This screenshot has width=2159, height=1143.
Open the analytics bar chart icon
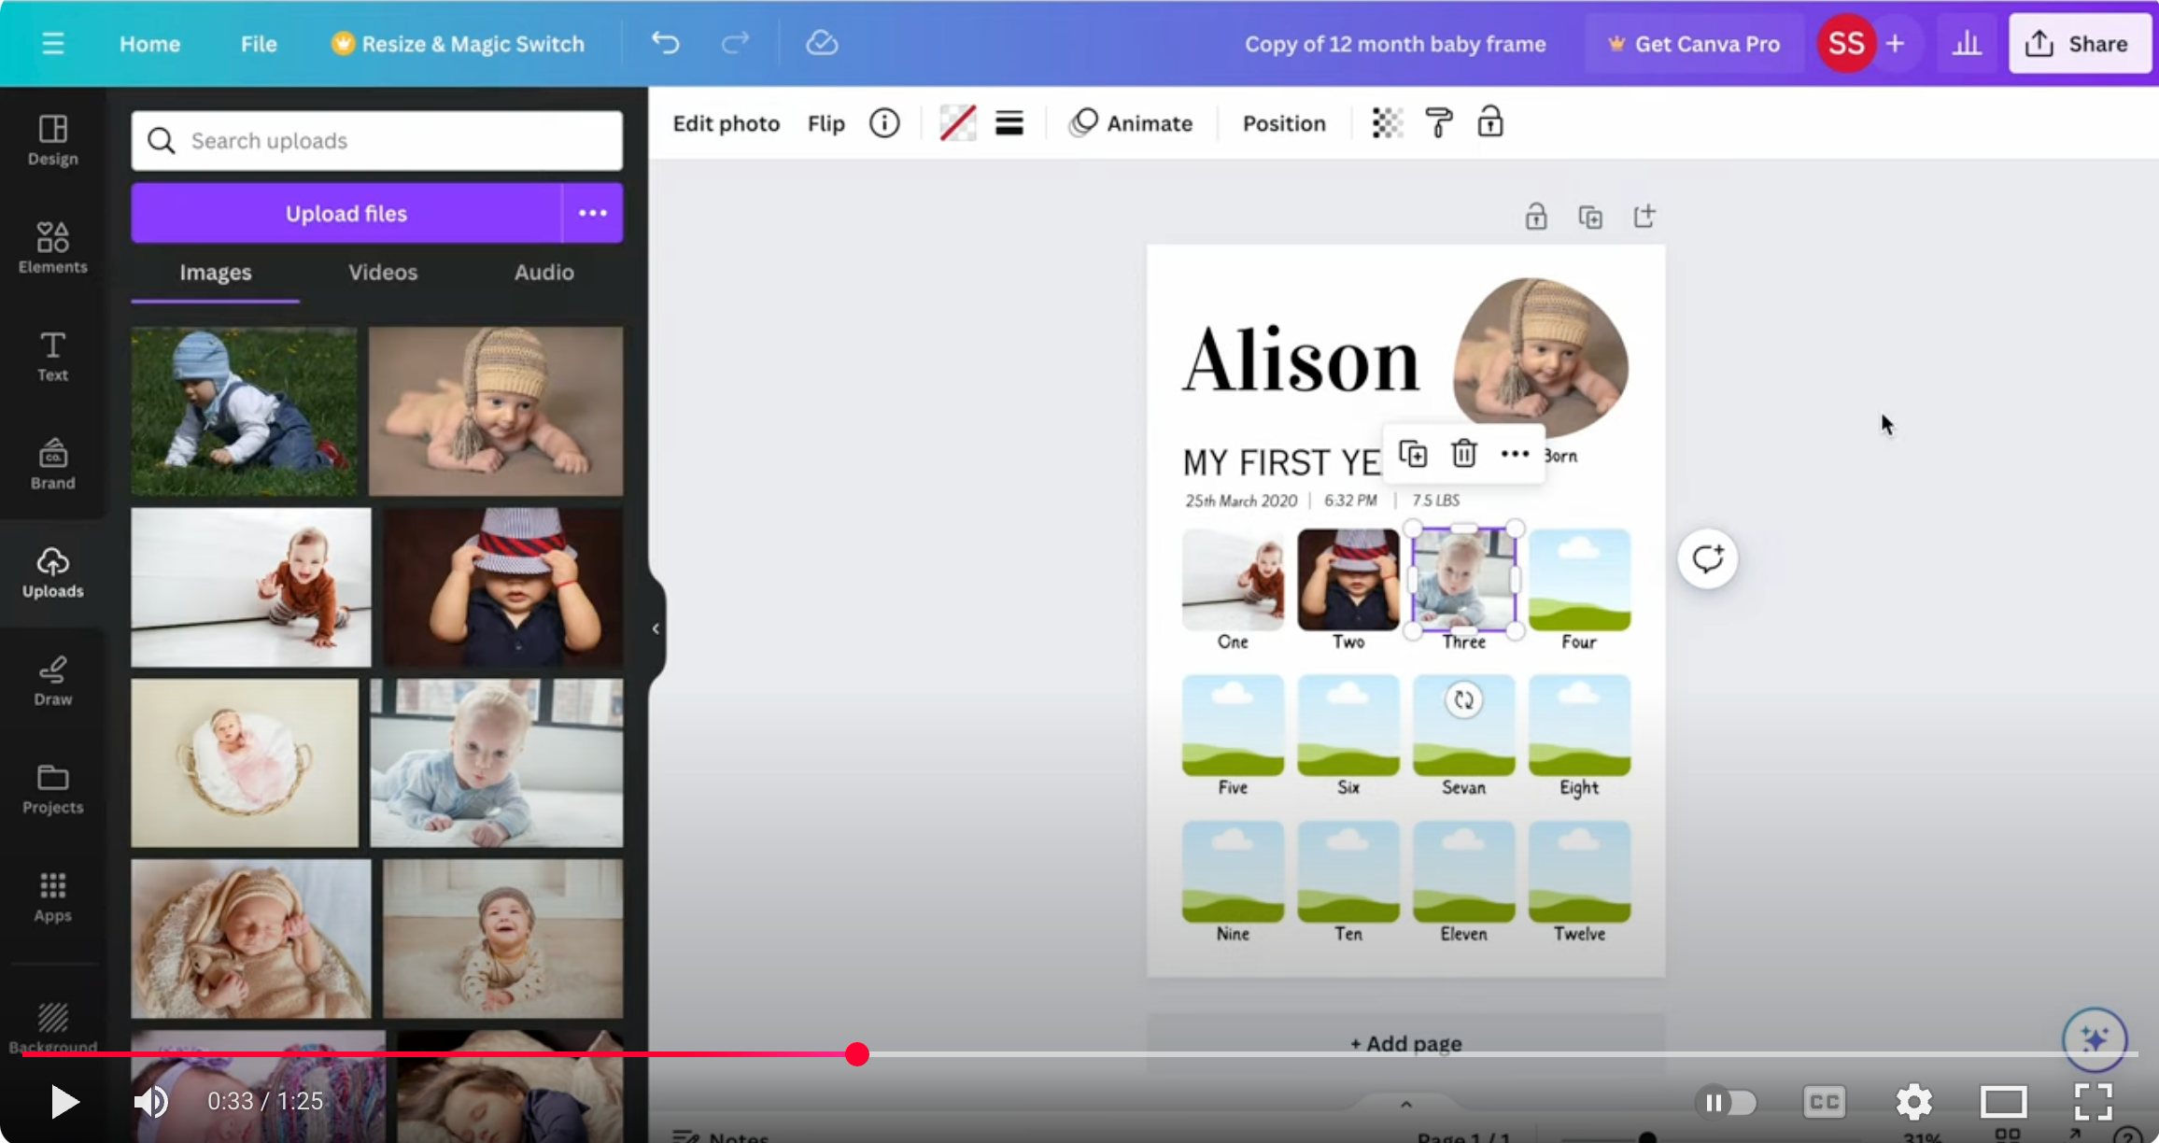(x=1967, y=44)
